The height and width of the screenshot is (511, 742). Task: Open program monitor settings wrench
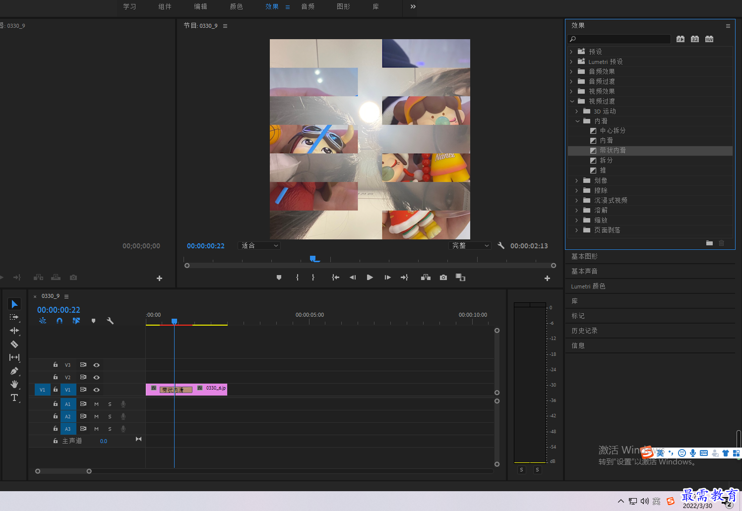click(x=501, y=245)
